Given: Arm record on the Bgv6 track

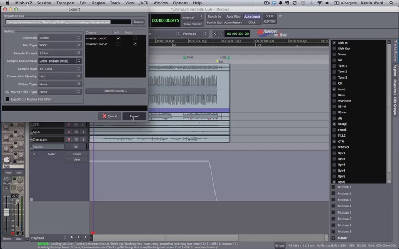Looking at the screenshot, I should point(69,132).
